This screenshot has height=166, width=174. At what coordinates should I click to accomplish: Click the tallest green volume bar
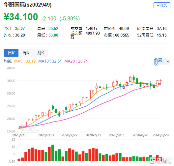(x=53, y=153)
